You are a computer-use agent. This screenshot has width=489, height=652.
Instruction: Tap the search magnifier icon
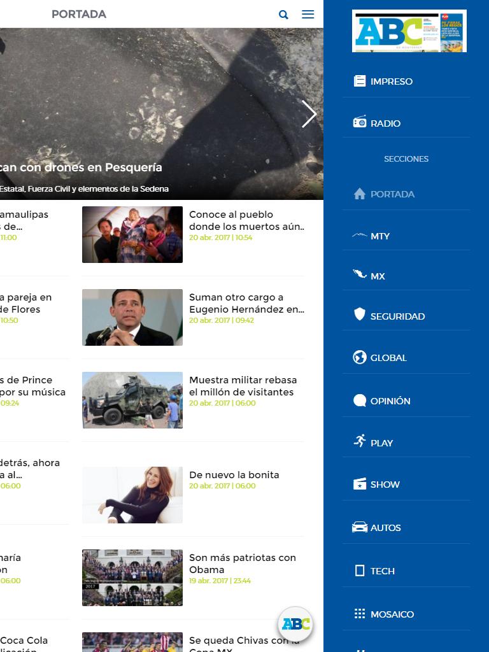[x=284, y=15]
